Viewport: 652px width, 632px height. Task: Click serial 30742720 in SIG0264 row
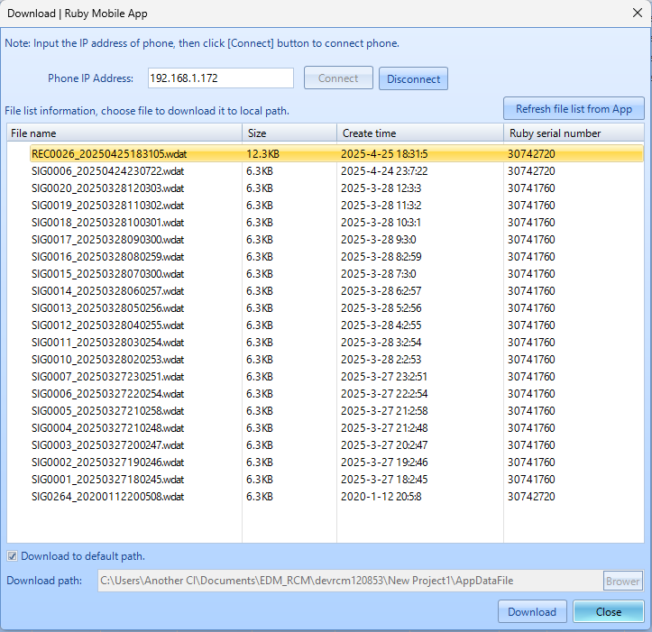point(531,497)
